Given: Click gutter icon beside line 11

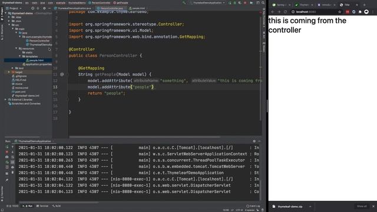Looking at the screenshot, I should point(62,75).
